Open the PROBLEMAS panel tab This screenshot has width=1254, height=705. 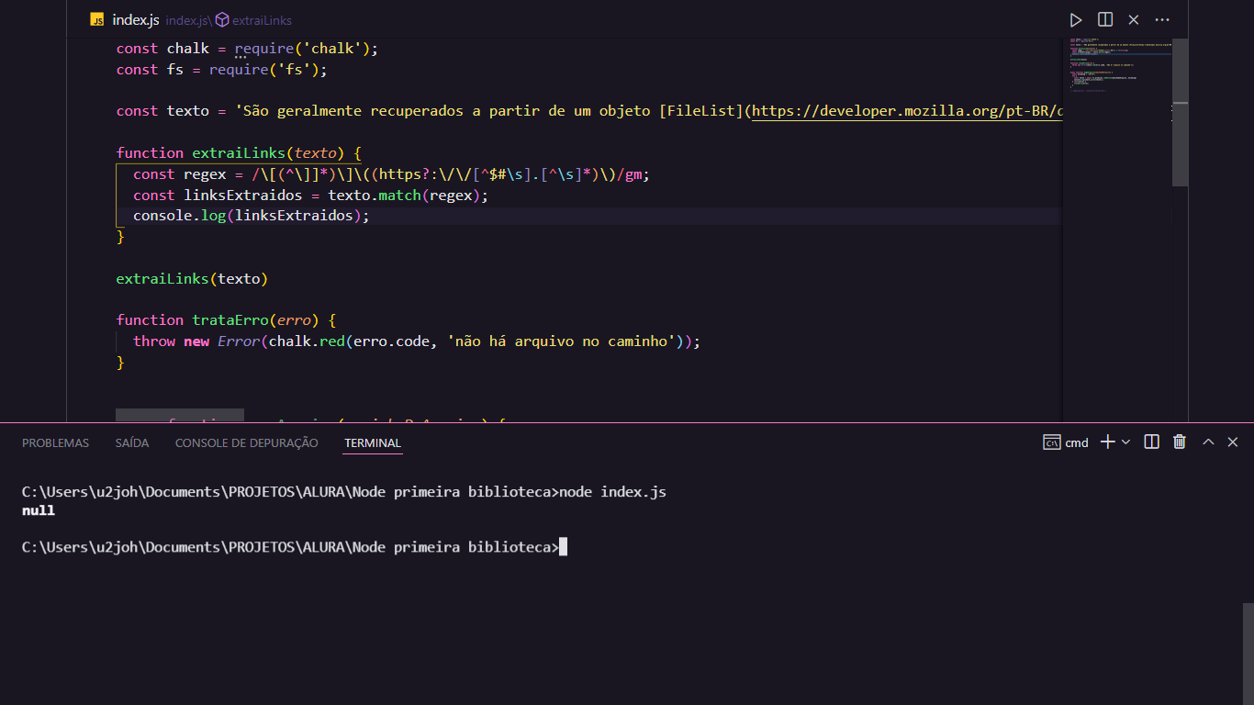click(56, 442)
